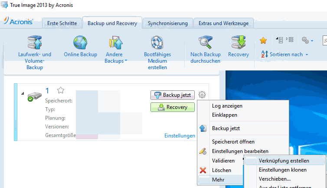Click the True Image title bar icon
The width and height of the screenshot is (327, 188).
point(4,5)
